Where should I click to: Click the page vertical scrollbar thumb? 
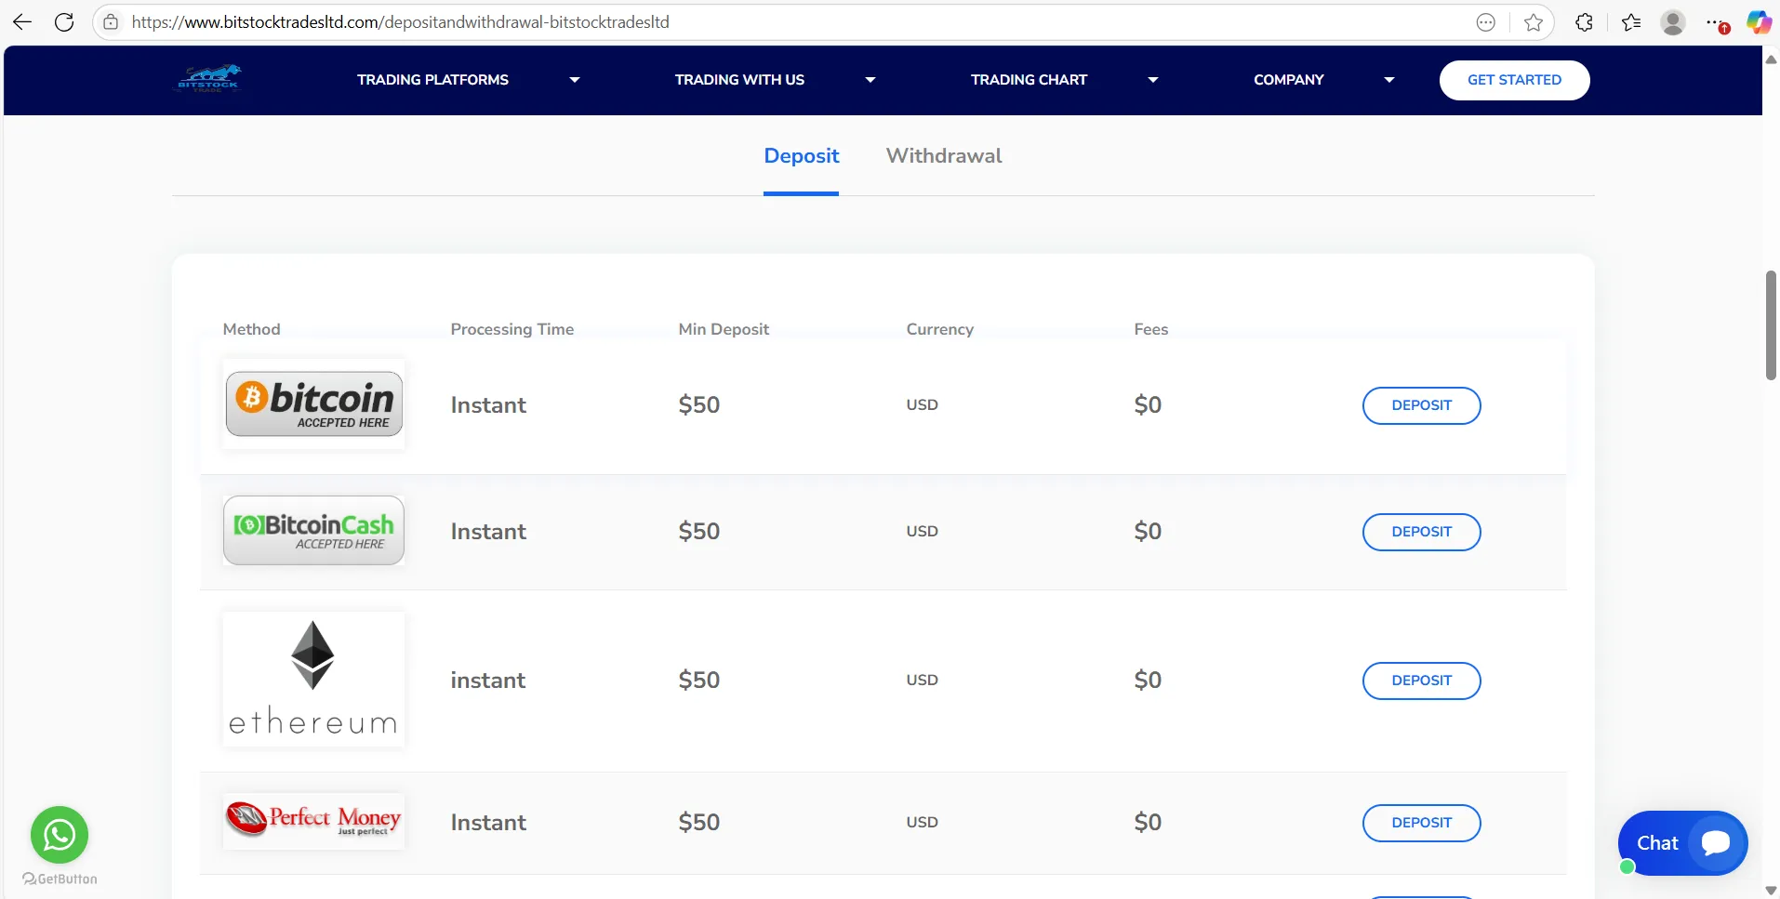(x=1771, y=325)
